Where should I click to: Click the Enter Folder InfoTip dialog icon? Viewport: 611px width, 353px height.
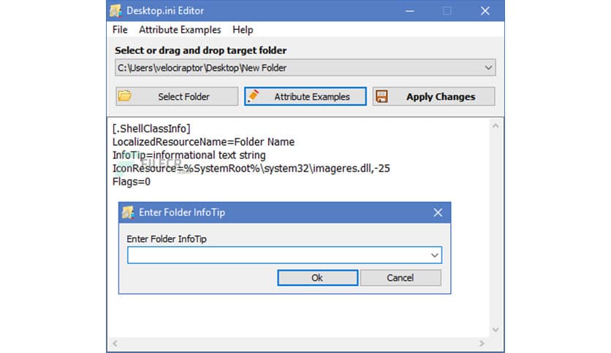(x=128, y=212)
